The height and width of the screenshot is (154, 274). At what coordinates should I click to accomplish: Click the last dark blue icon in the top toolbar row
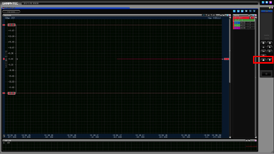coord(254,11)
